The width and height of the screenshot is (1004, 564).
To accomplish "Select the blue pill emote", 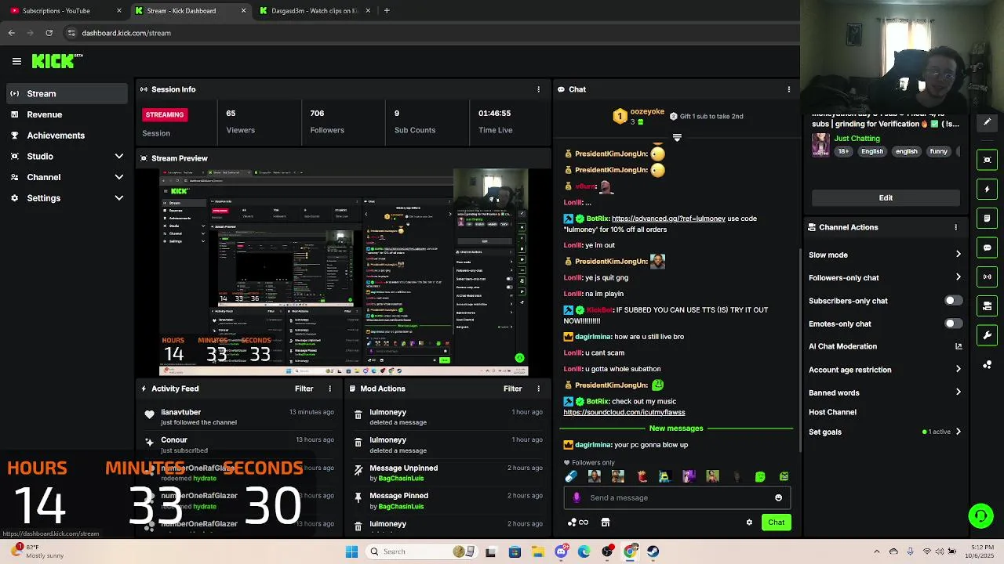I will (x=571, y=476).
